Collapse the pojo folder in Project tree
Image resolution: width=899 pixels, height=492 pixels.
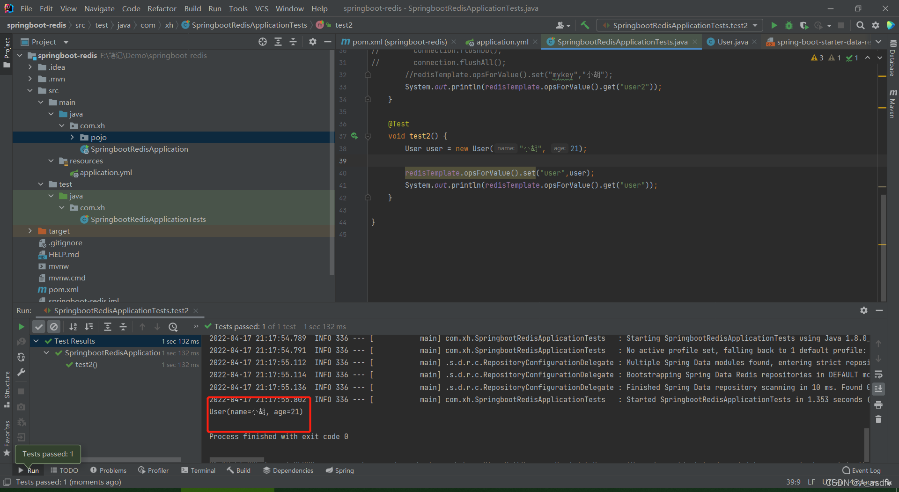pos(72,137)
